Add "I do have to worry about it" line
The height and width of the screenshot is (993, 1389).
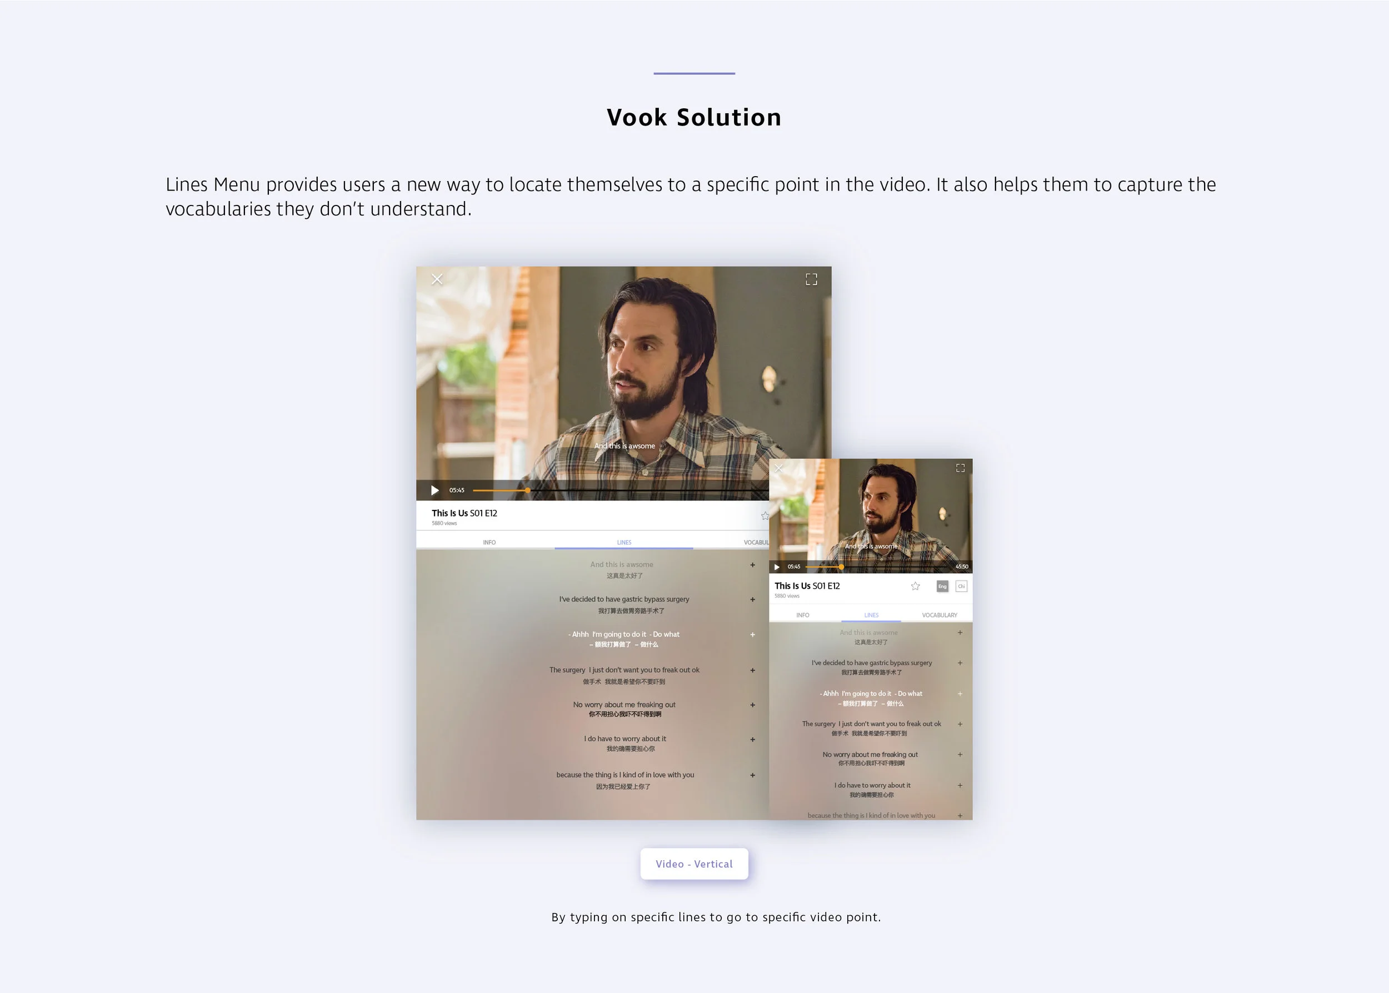click(752, 739)
